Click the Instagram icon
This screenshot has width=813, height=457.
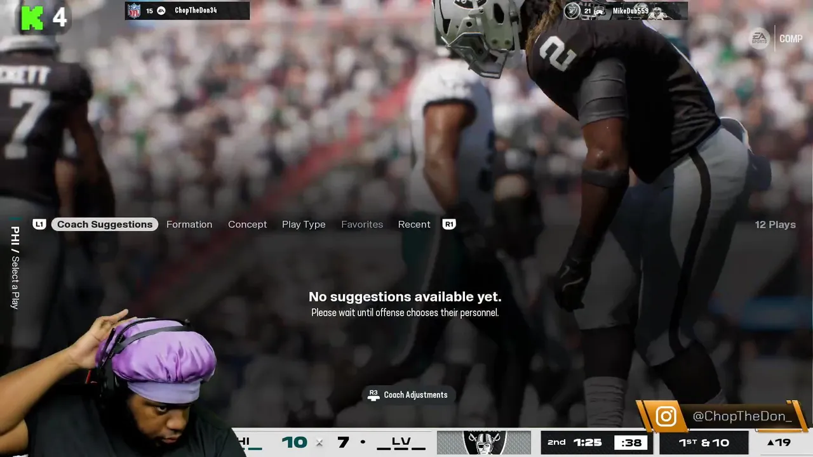[x=666, y=416]
